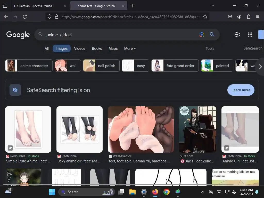
Task: Click the taskbar Search box
Action: coord(87,192)
